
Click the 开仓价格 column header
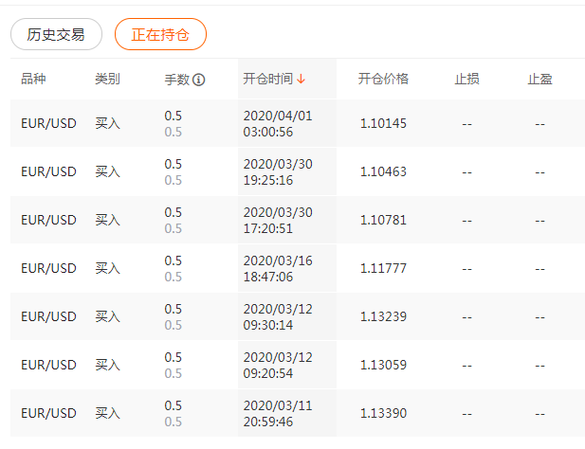click(x=383, y=79)
